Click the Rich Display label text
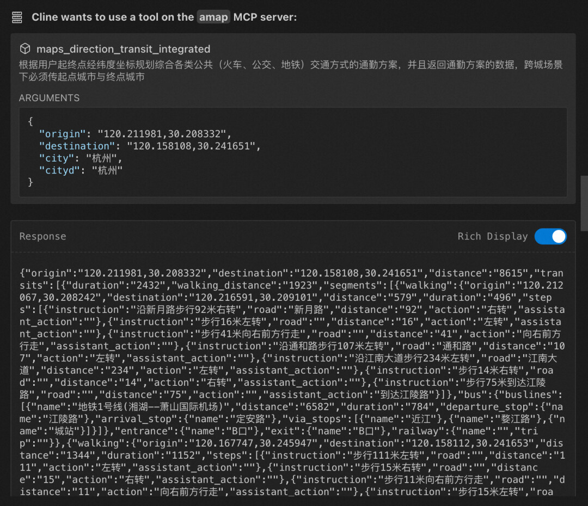 point(492,236)
